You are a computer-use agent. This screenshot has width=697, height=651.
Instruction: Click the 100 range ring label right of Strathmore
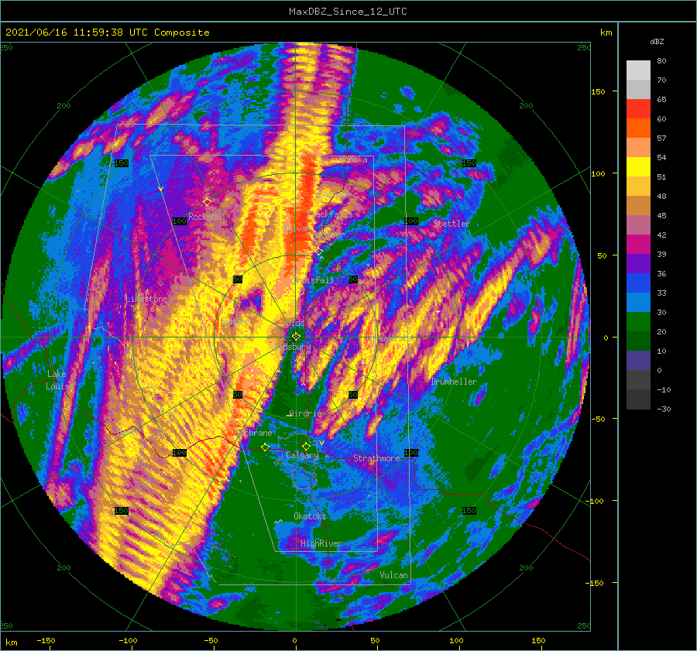pos(411,452)
